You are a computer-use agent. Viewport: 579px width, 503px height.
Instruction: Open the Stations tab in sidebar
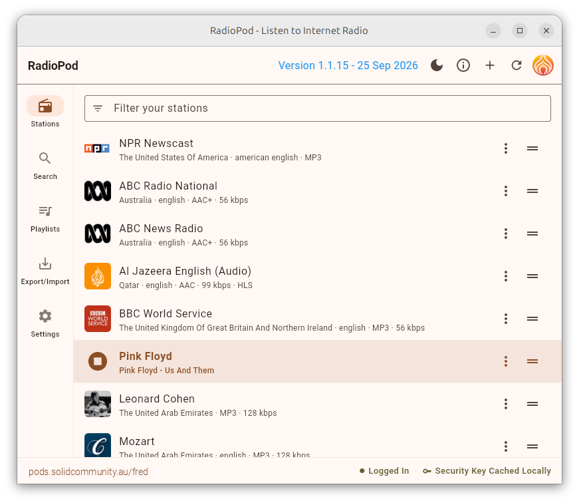(45, 112)
